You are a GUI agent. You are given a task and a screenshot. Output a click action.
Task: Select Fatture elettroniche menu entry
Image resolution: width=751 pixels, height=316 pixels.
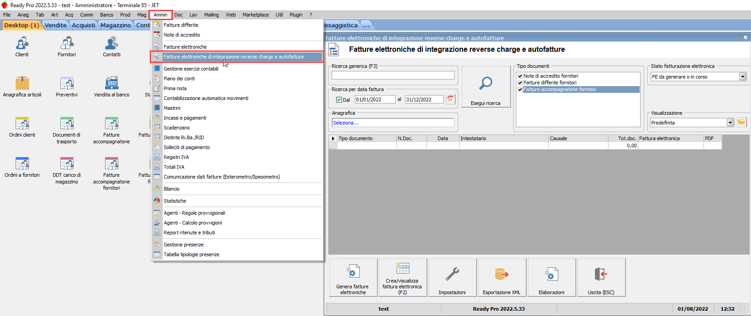(237, 47)
